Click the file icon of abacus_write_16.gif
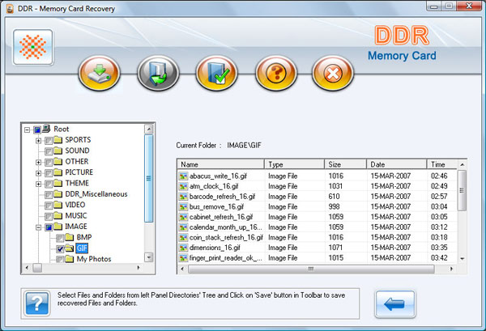Screen dimensions: 486x331 [x=183, y=176]
